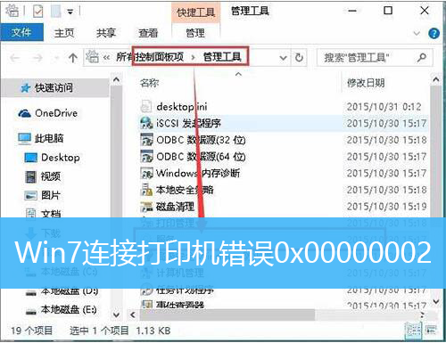Click the refresh icon next to address bar
446x343 pixels.
[x=299, y=57]
